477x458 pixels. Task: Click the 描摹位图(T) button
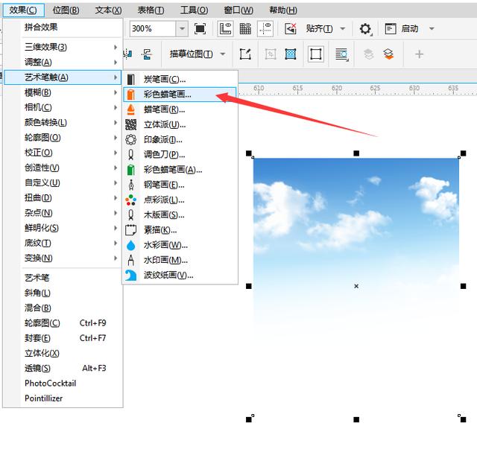191,54
